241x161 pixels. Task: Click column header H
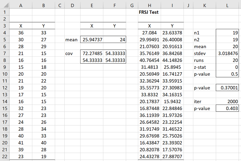coord(149,5)
